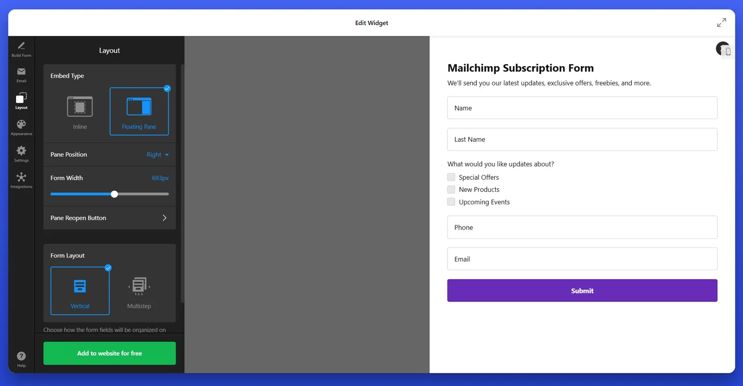
Task: Select the Vertical form layout
Action: [80, 291]
